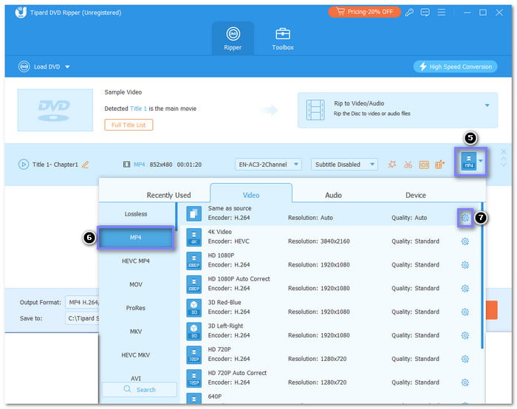This screenshot has width=517, height=409.
Task: Click the ID3 metadata icon
Action: point(424,164)
